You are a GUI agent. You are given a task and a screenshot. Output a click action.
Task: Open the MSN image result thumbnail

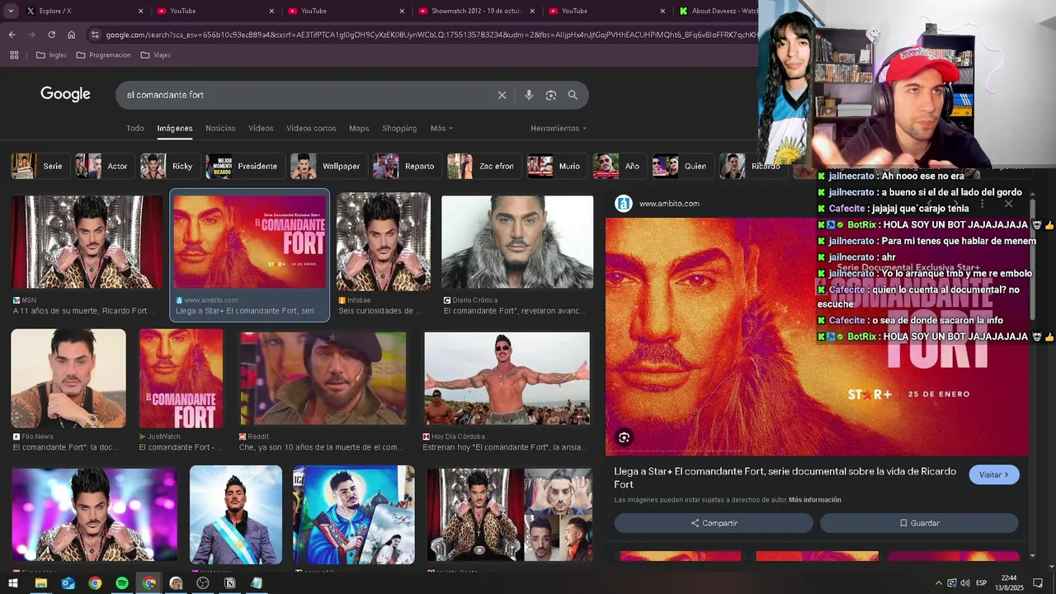point(87,242)
